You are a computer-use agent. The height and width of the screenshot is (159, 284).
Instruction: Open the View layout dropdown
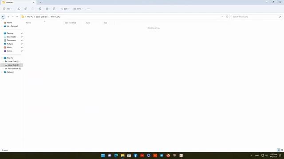click(78, 9)
